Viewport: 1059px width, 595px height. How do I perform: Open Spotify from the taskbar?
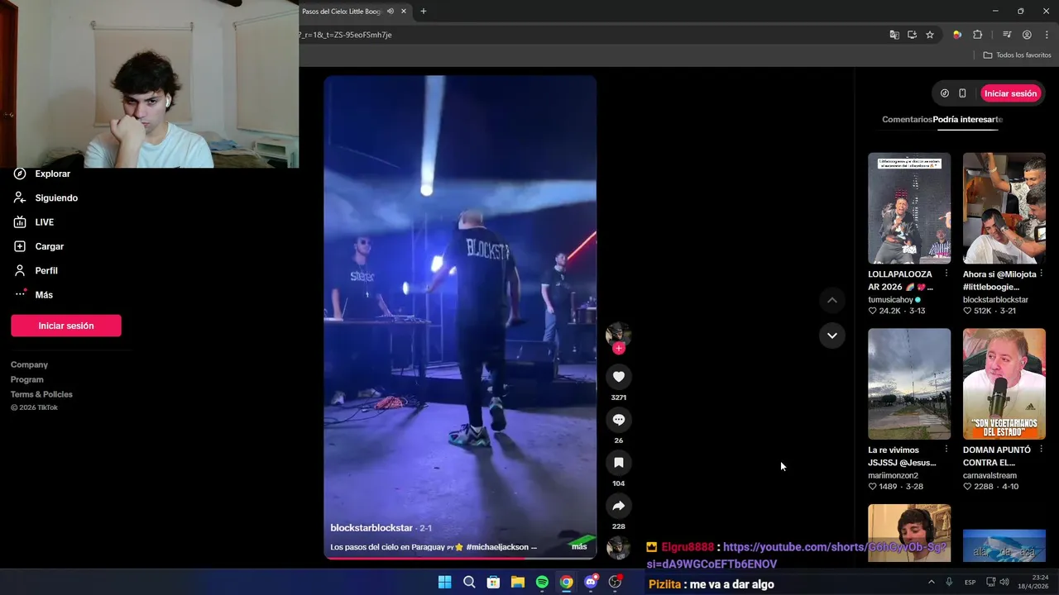point(542,582)
